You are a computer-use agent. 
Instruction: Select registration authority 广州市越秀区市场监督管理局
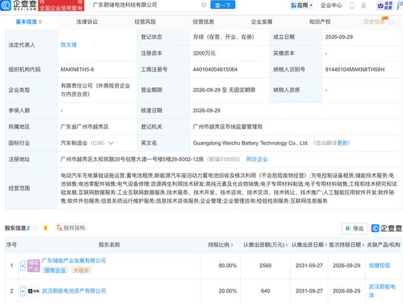(x=227, y=127)
